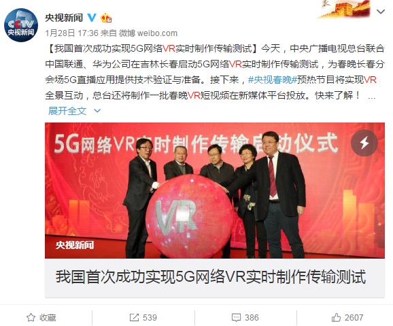
Task: Click the 386 comment count
Action: click(252, 317)
